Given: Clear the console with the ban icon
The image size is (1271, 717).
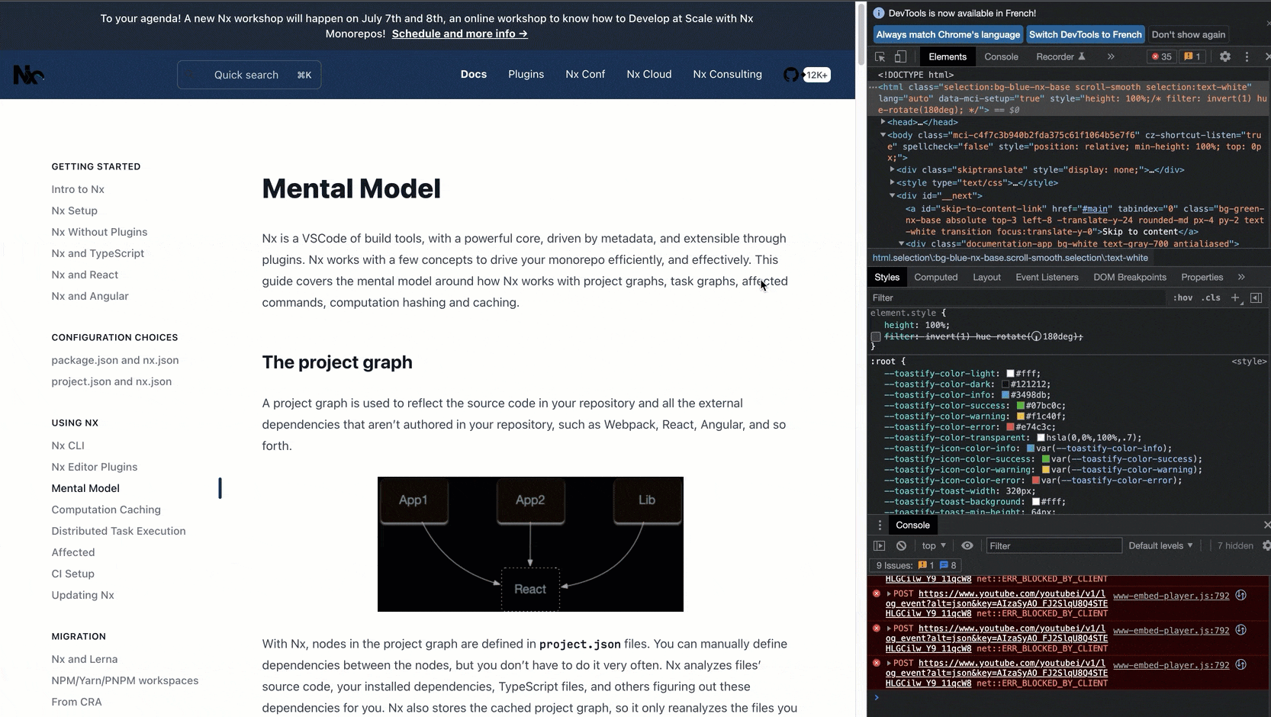Looking at the screenshot, I should [x=901, y=546].
